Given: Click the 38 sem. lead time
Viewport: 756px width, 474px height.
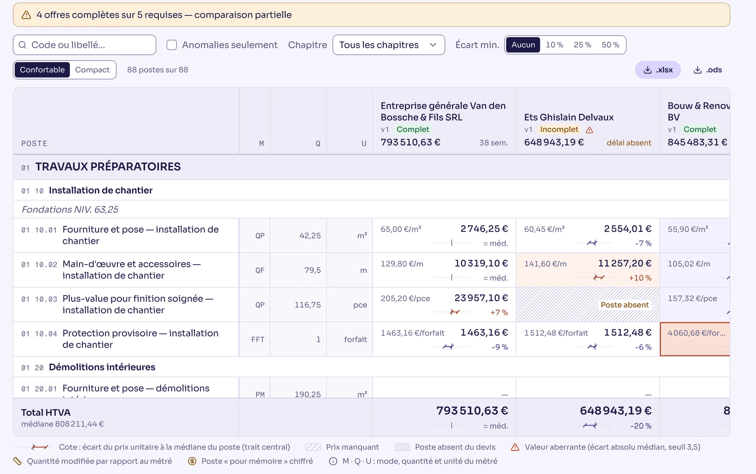Looking at the screenshot, I should coord(494,143).
